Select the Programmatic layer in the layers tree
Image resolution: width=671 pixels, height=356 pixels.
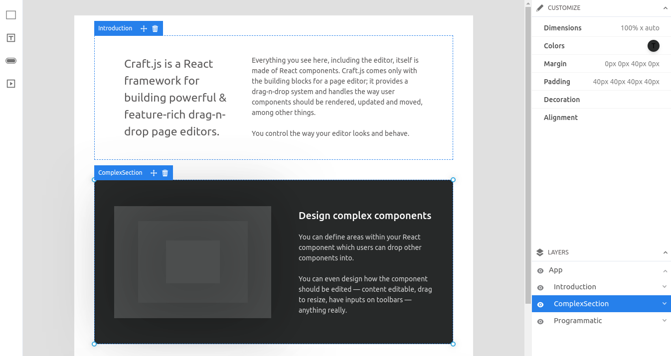(601, 321)
